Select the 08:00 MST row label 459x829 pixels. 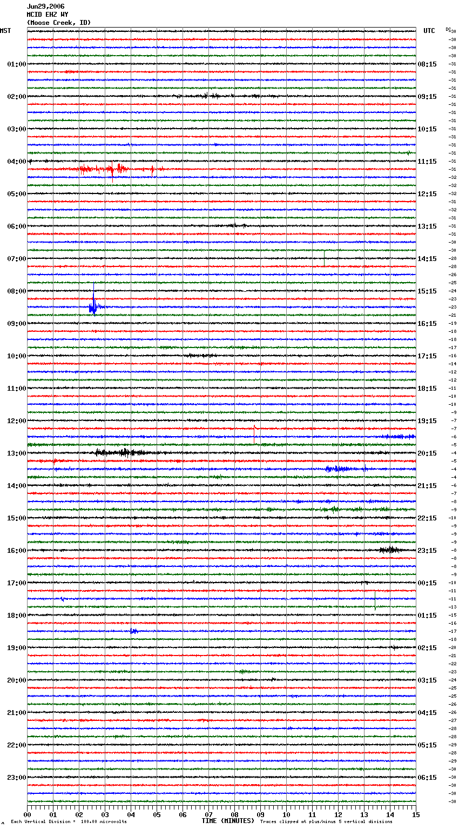point(16,291)
